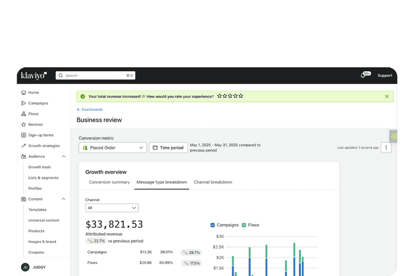Screen dimensions: 414x276
Task: Click the Campaigns paper-plane icon
Action: click(x=23, y=103)
